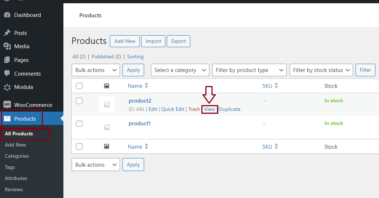
Task: Click the View link under product2
Action: [209, 109]
